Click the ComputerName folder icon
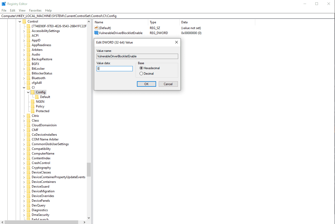The width and height of the screenshot is (335, 224). point(28,154)
